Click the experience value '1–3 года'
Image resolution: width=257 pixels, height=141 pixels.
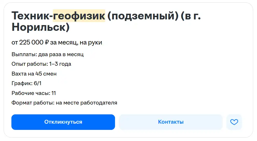[x=60, y=64]
